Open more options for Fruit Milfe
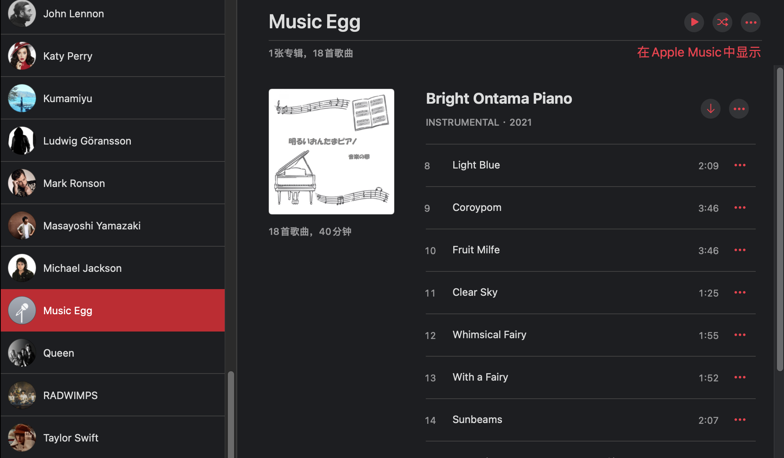784x458 pixels. [740, 250]
